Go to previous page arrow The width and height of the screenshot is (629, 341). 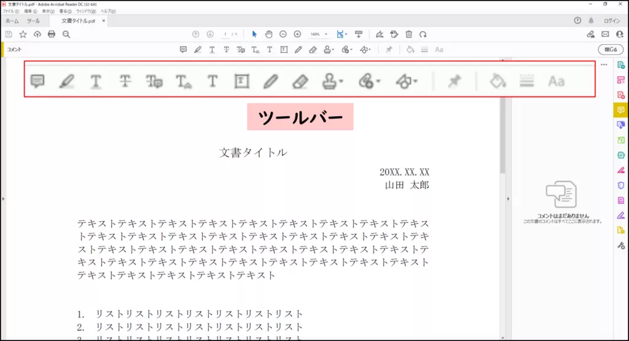tap(196, 34)
